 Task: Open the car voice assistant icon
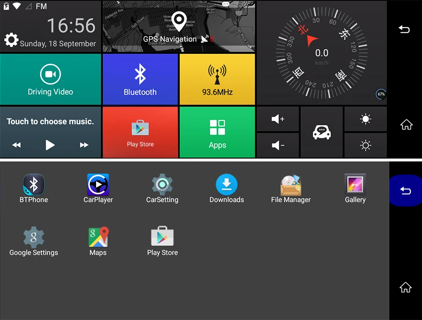[x=322, y=132]
